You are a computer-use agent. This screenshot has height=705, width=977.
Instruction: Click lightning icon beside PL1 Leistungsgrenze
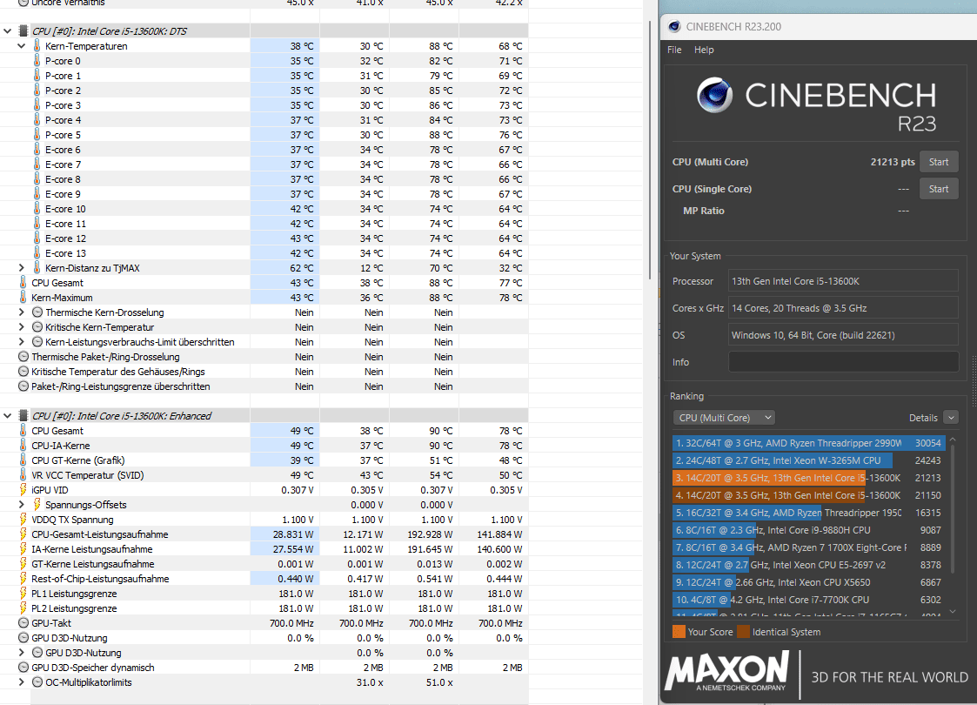click(23, 594)
